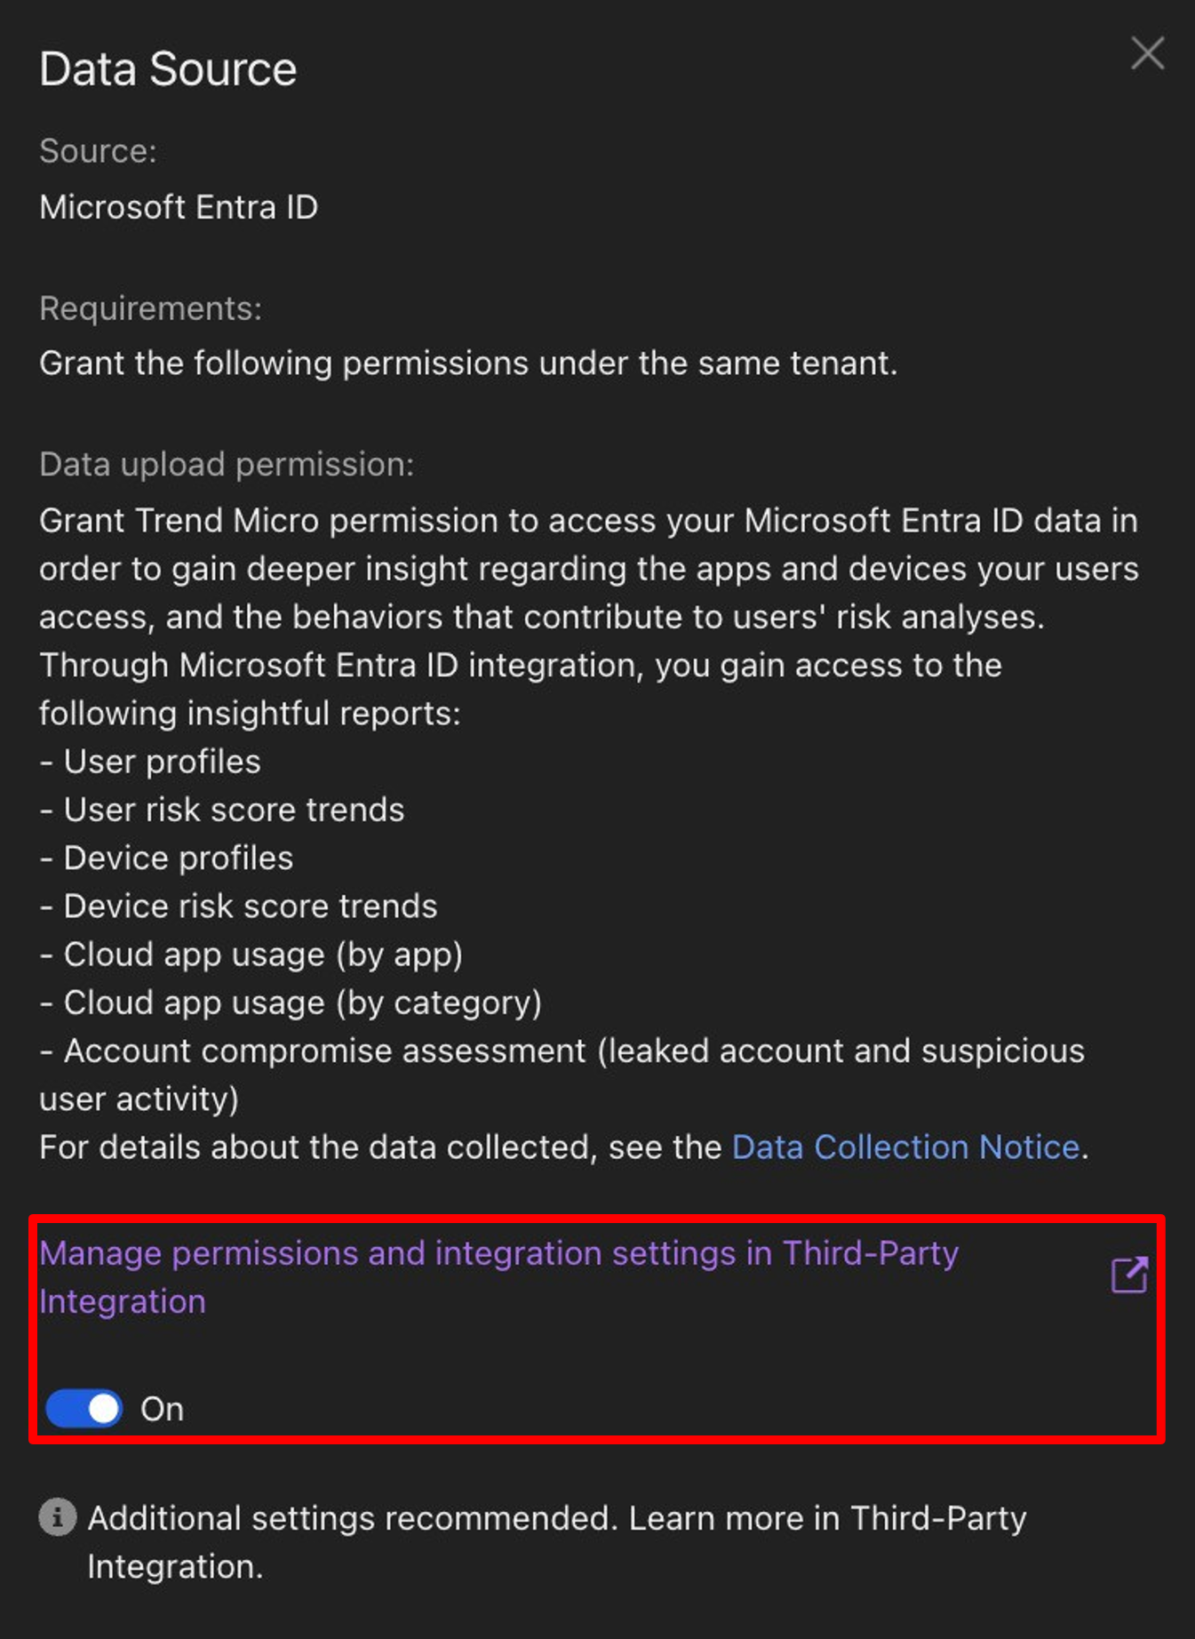Image resolution: width=1195 pixels, height=1639 pixels.
Task: Click the Data Source panel title
Action: 168,69
